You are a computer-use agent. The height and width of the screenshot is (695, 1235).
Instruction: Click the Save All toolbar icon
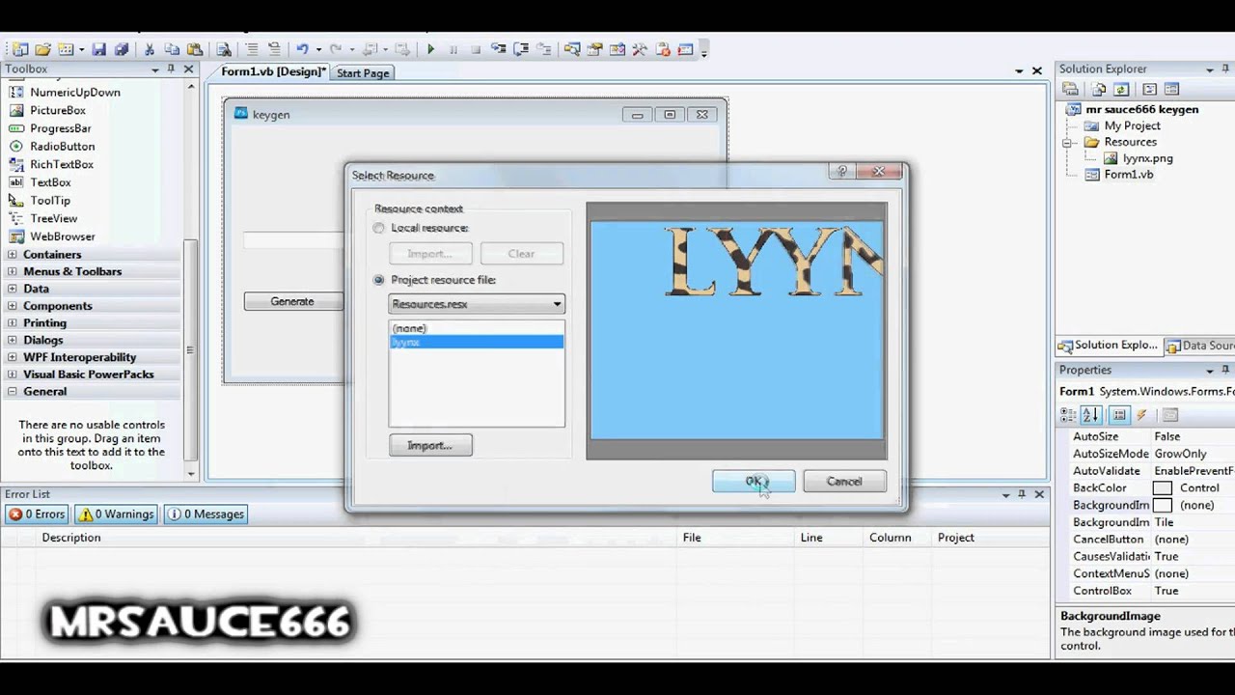[122, 49]
